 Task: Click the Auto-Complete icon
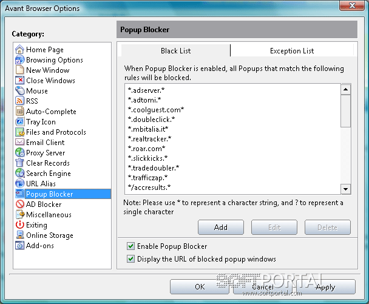tap(20, 111)
